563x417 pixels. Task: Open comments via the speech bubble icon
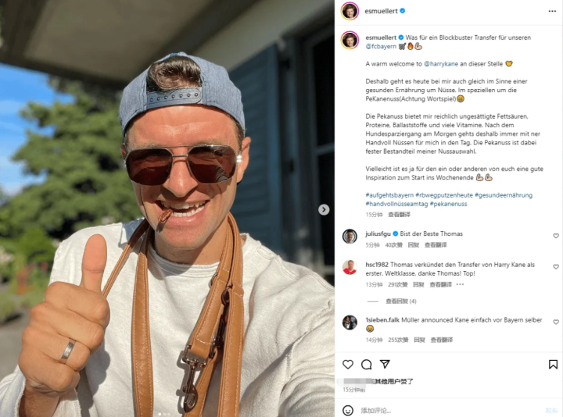[366, 365]
